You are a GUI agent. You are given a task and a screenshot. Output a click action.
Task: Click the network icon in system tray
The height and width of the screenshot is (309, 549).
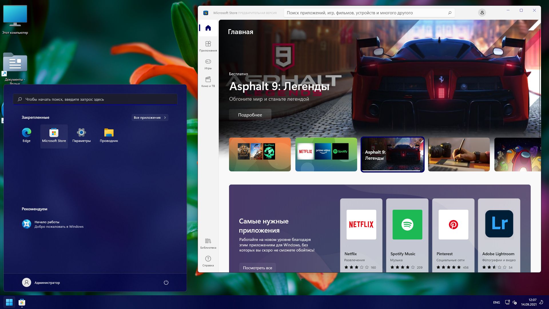(x=507, y=302)
